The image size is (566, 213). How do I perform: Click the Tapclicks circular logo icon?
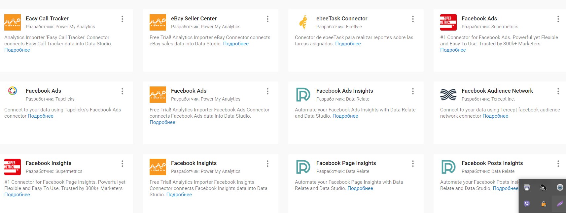[x=13, y=91]
